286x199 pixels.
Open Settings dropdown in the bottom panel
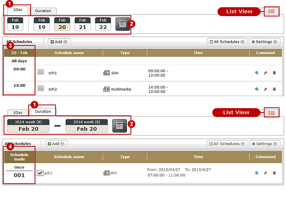click(265, 144)
